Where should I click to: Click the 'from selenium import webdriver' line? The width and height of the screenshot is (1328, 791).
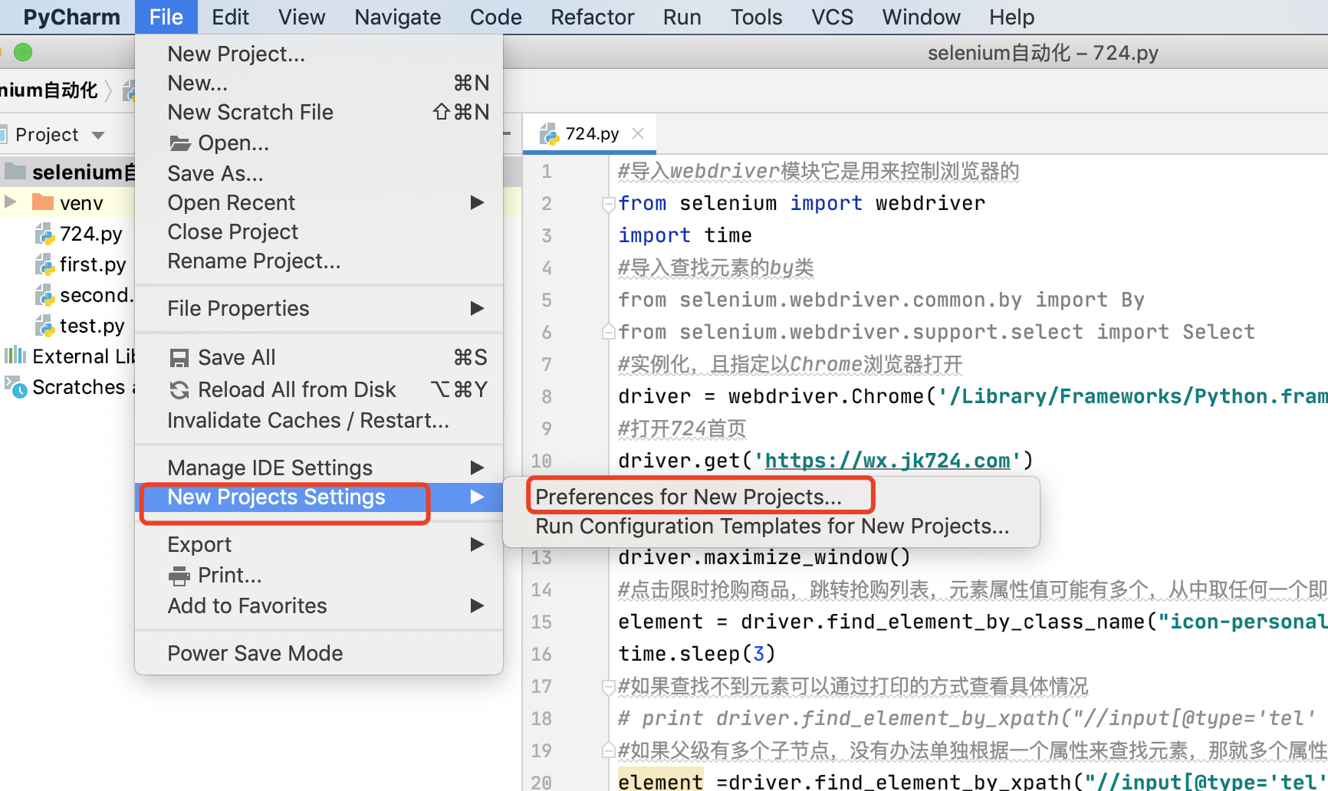coord(801,203)
